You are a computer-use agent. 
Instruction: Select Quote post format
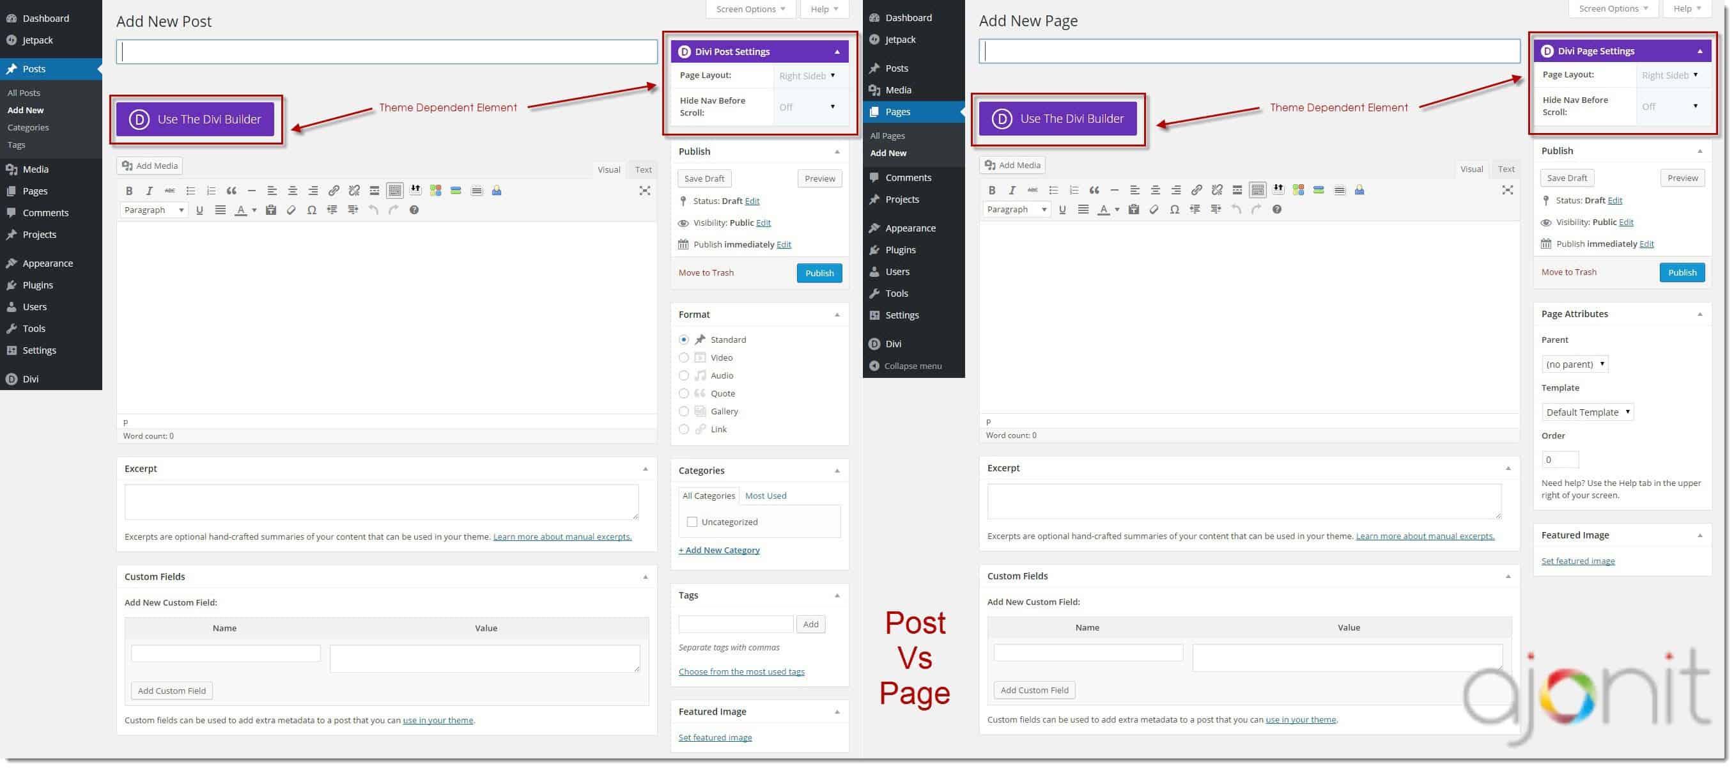[x=684, y=393]
